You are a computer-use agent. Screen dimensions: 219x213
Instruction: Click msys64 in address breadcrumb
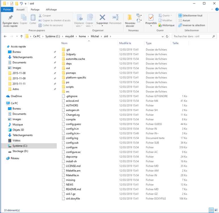click(x=69, y=36)
